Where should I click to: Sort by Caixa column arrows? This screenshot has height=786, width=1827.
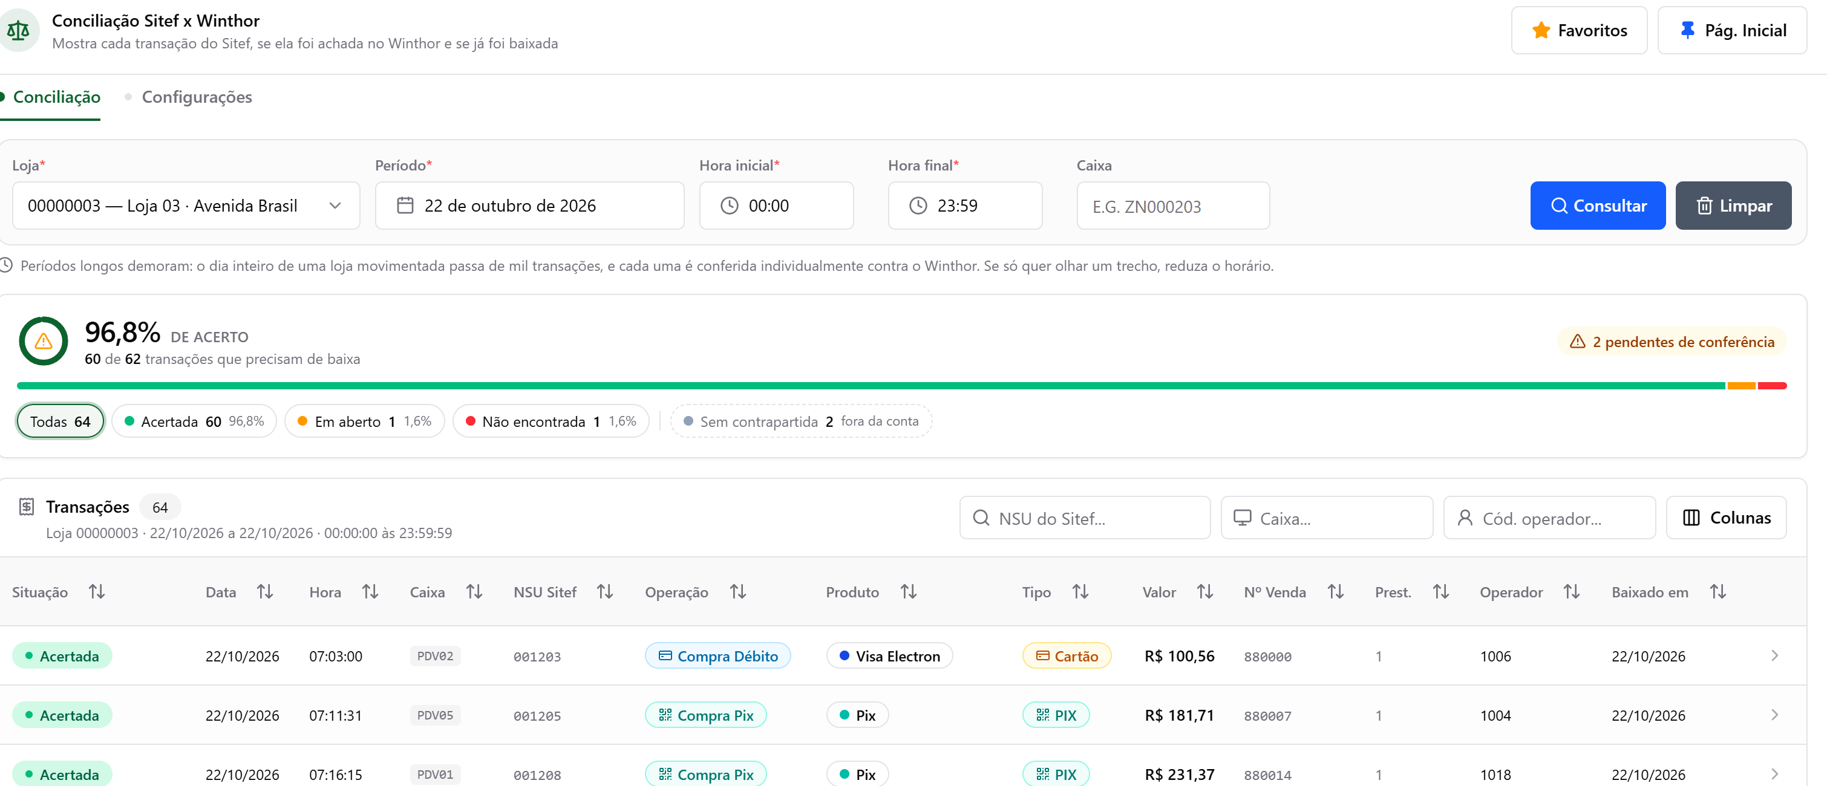474,591
